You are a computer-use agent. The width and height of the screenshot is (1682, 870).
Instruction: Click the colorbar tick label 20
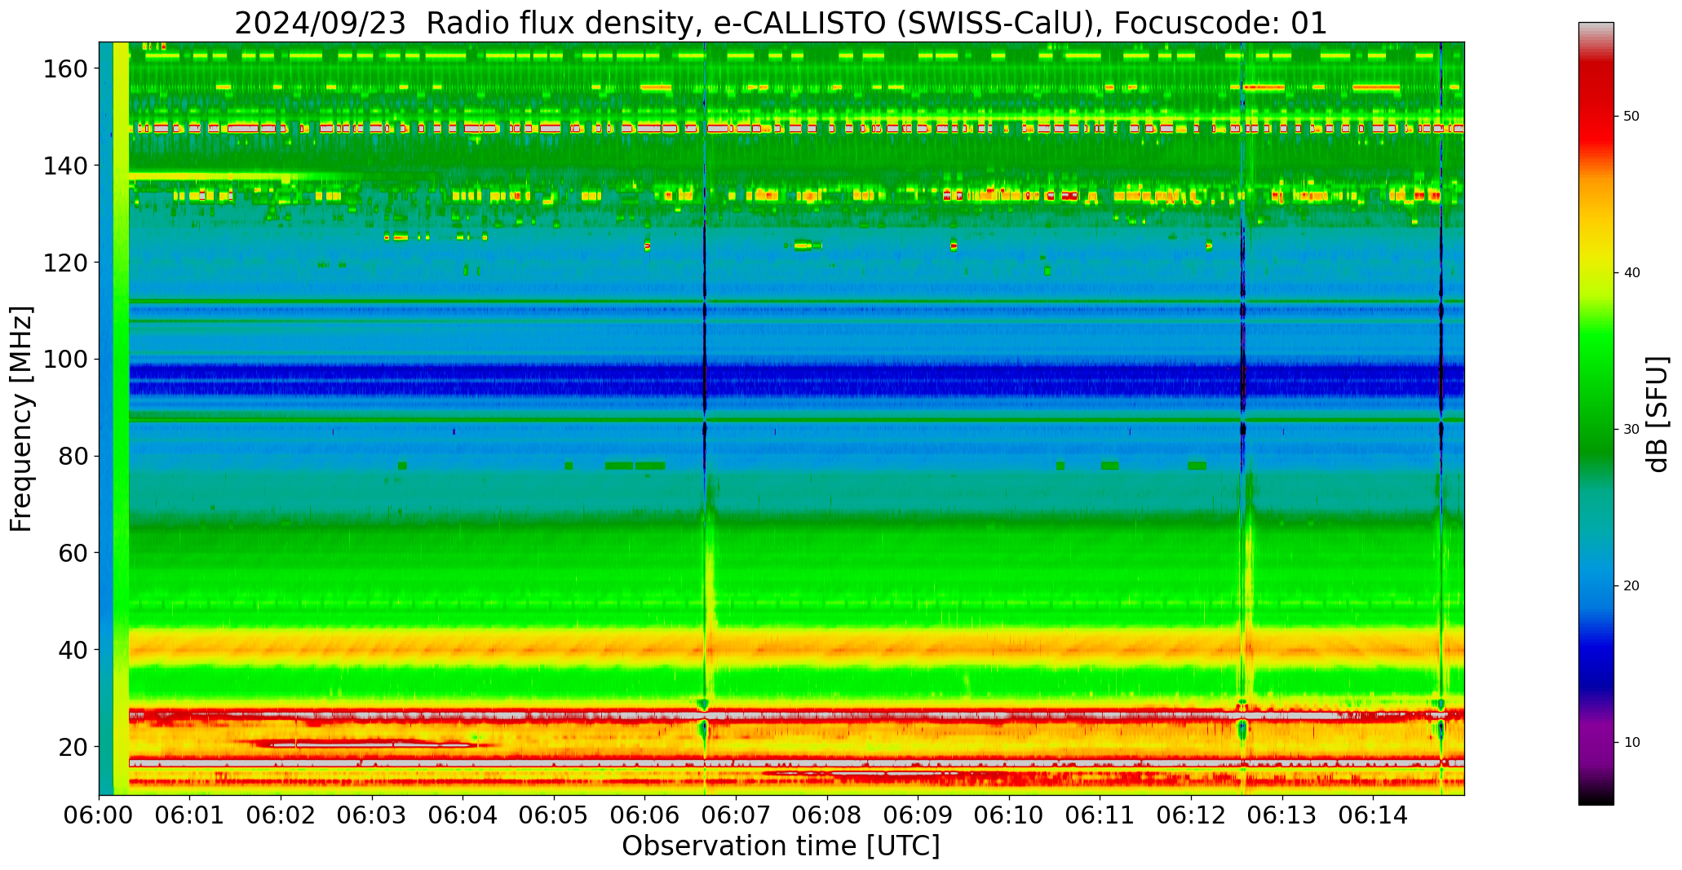click(1631, 586)
